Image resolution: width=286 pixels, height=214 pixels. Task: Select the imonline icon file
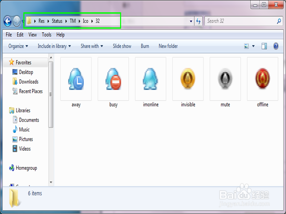tap(151, 79)
